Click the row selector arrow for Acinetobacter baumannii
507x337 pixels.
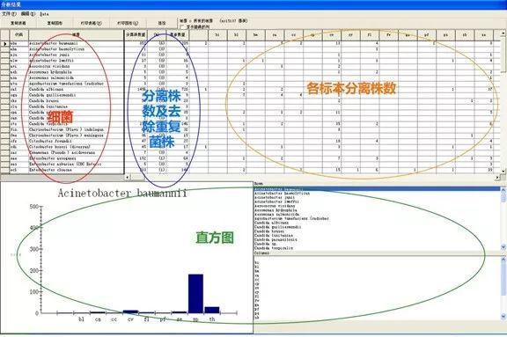click(5, 43)
